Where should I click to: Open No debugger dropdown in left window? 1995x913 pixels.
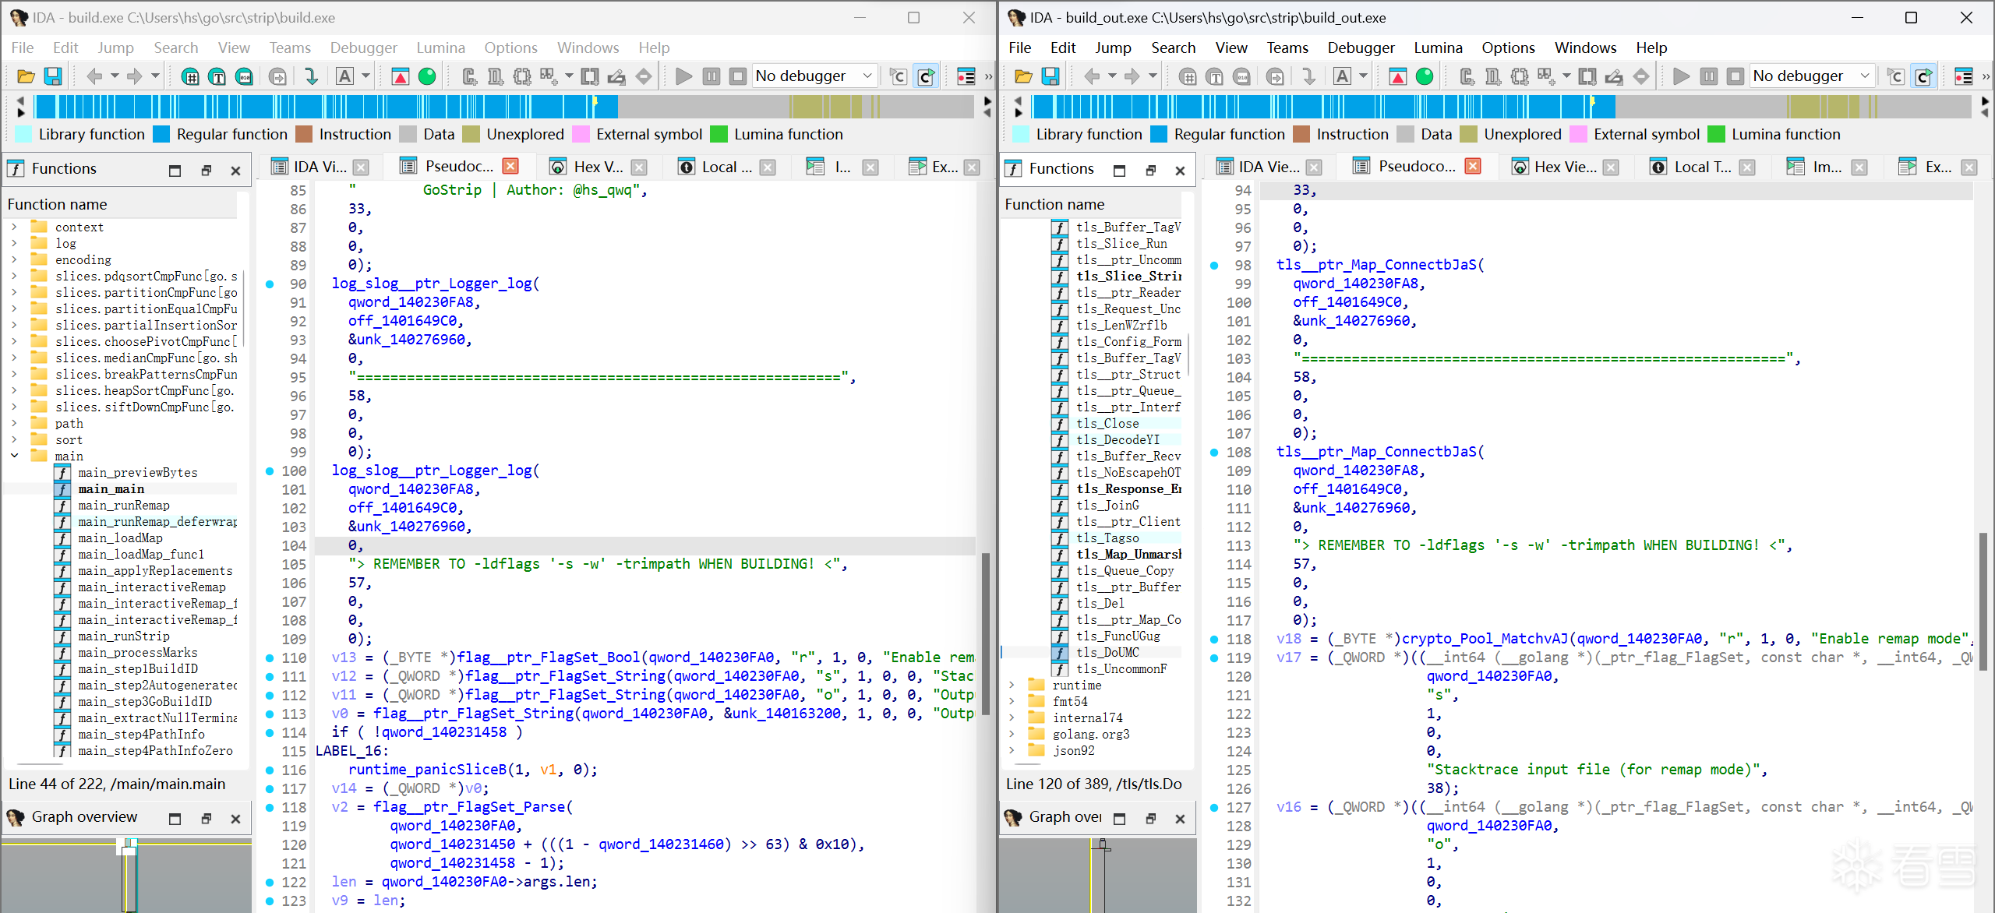point(814,76)
